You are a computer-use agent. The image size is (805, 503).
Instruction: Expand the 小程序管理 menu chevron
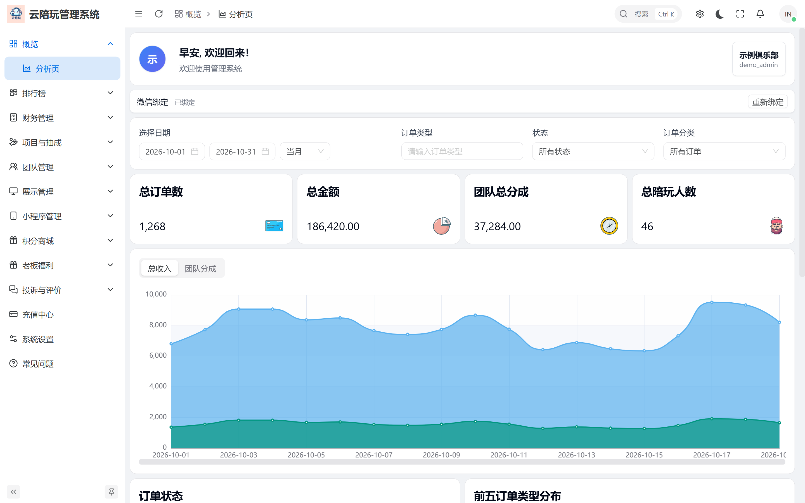[x=110, y=216]
